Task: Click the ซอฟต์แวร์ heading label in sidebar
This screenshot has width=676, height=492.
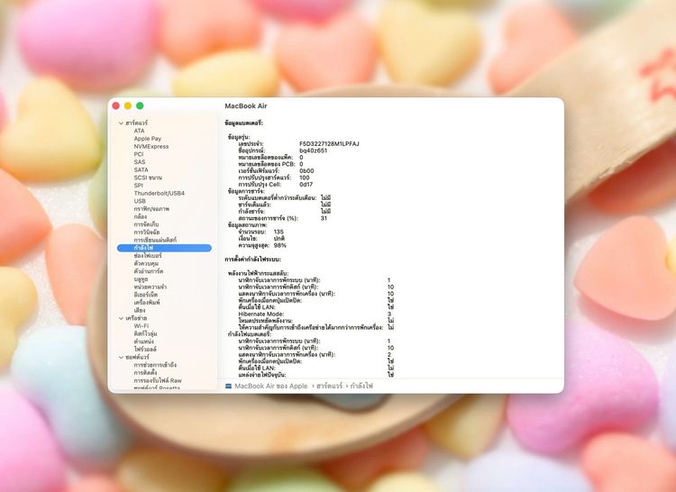Action: coord(137,357)
